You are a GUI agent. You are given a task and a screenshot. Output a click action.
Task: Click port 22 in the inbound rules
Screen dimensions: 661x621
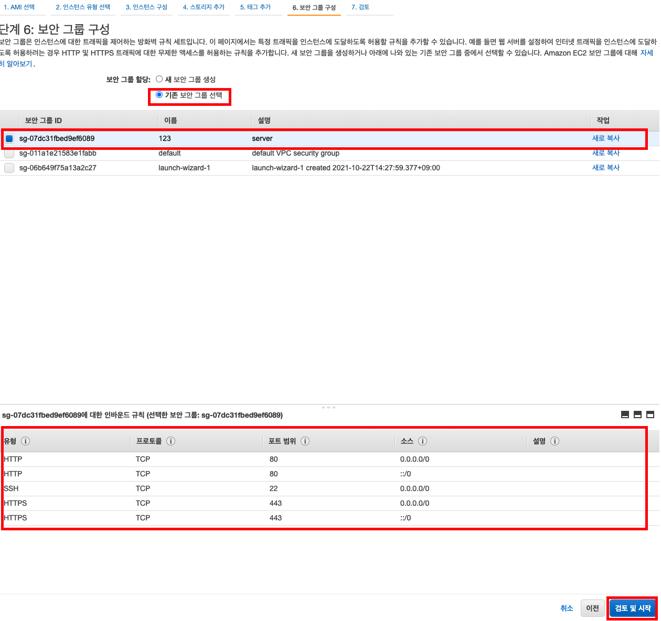[274, 488]
